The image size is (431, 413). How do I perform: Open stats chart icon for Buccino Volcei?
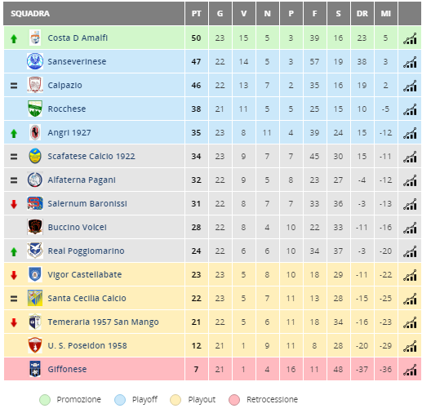[x=410, y=228]
